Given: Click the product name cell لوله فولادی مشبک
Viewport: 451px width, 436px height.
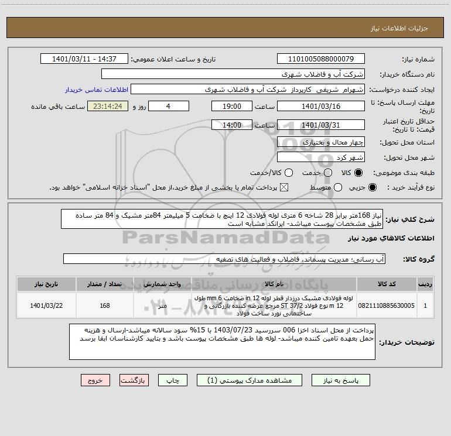Looking at the screenshot, I should 274,305.
